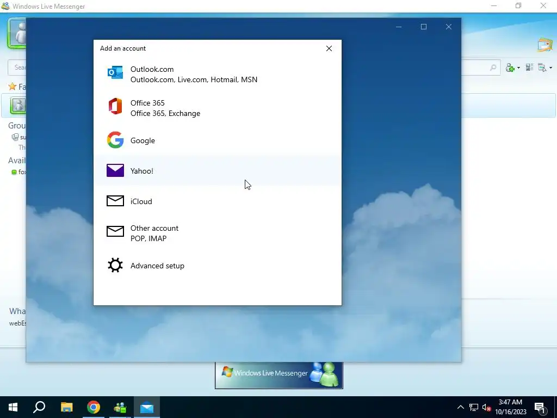The image size is (557, 418).
Task: Open Advanced setup gear option
Action: click(218, 266)
